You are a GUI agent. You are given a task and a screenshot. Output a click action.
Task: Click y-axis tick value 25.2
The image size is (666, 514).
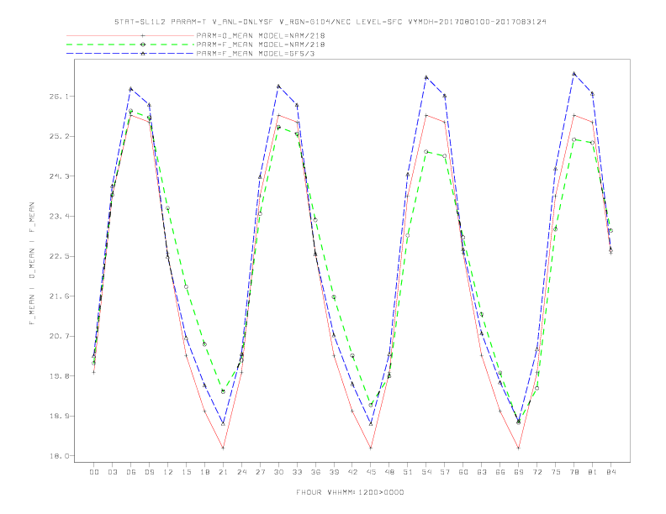59,136
